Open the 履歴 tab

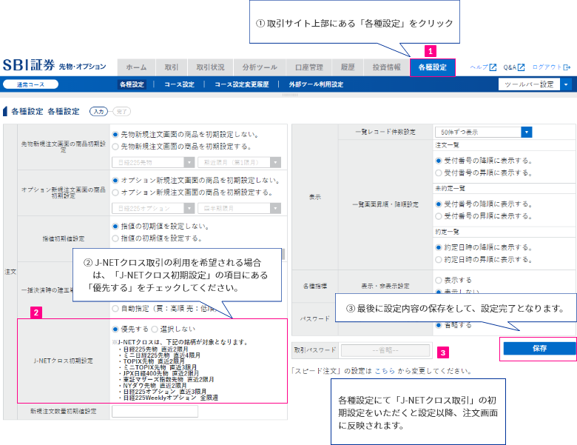[348, 67]
